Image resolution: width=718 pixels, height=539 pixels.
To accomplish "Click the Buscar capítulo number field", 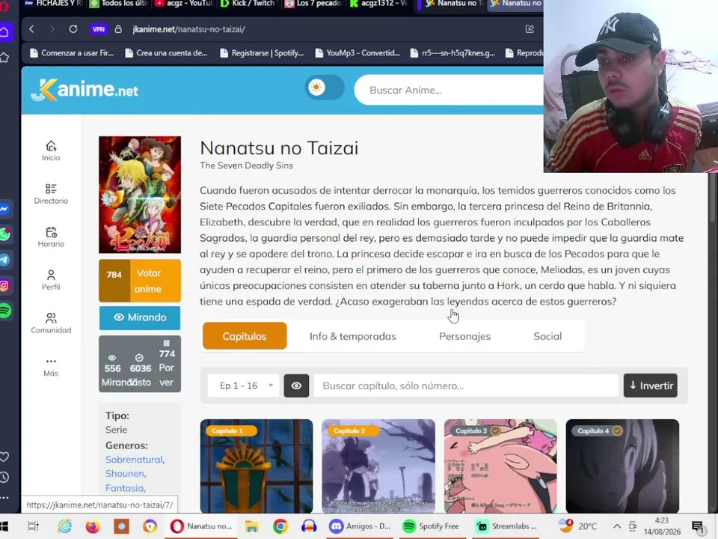I will 466,386.
